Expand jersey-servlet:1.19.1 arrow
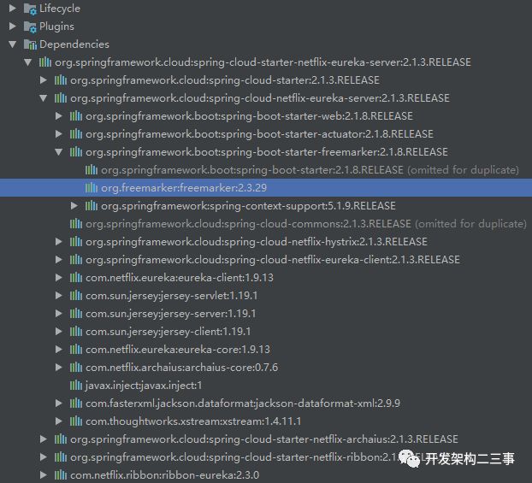Screen dimensions: 532x483 (x=59, y=296)
